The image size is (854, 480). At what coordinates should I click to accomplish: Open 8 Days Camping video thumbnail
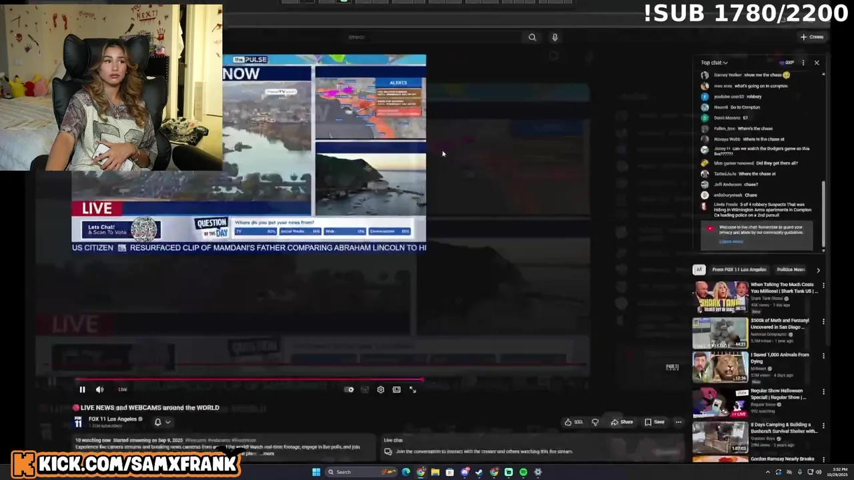click(720, 437)
